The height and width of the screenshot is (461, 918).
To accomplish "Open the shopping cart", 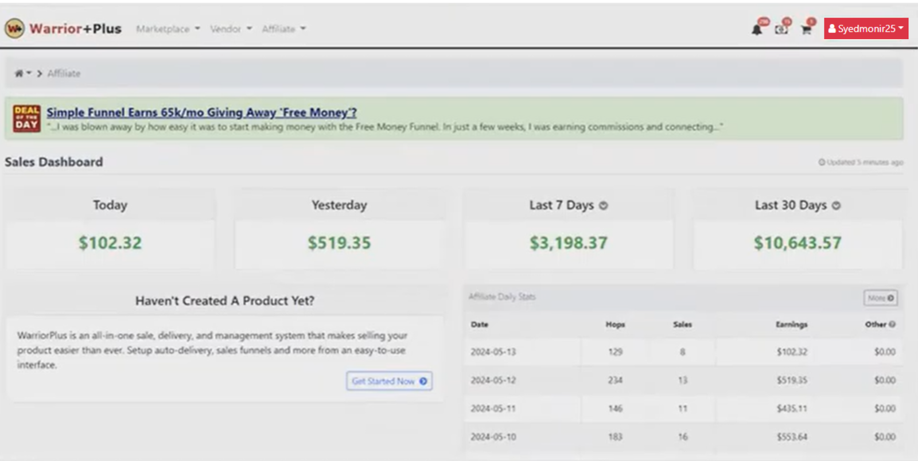I will [806, 29].
